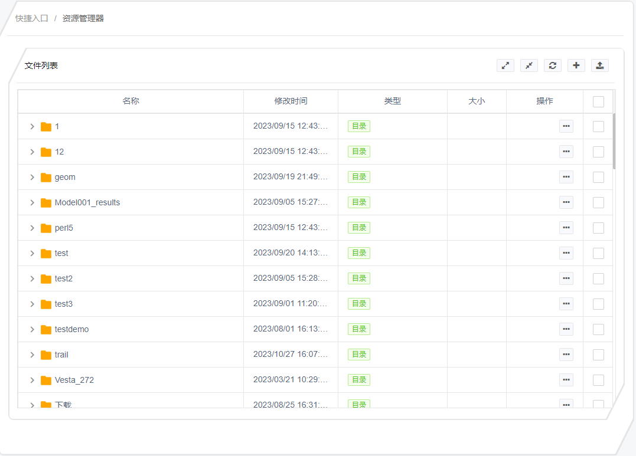Screen dimensions: 636x456
Task: Open the more-actions menu for test folder
Action: pos(566,253)
